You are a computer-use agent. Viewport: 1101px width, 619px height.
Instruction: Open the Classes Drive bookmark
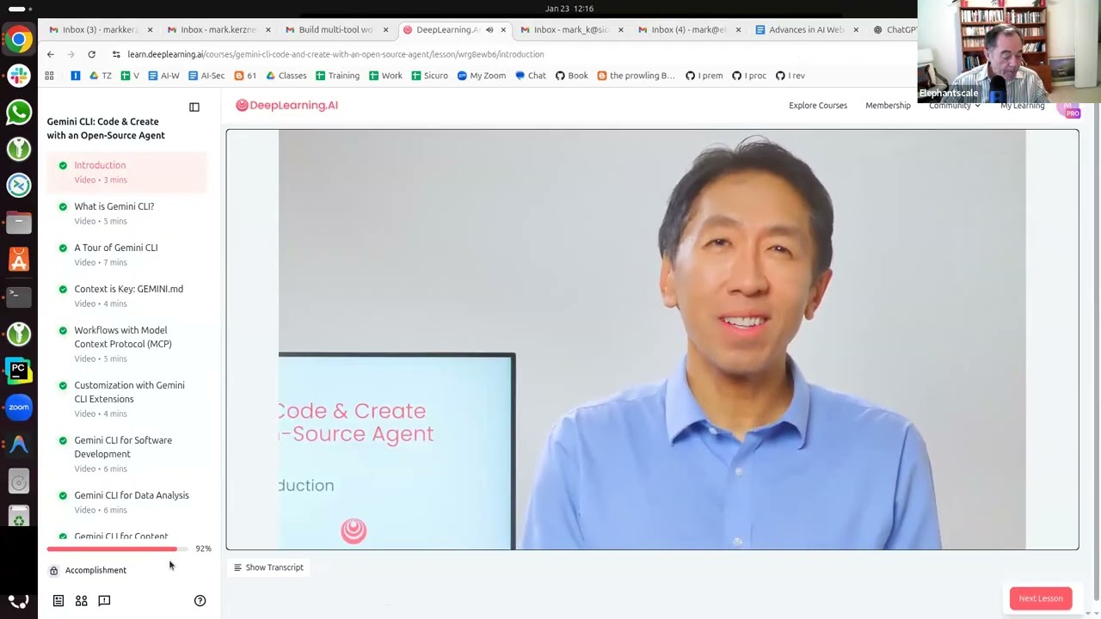click(x=286, y=76)
